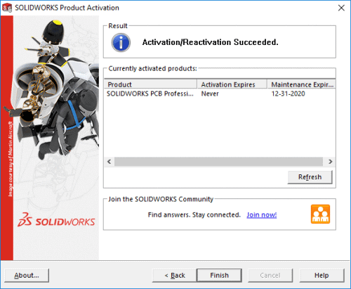351x289 pixels.
Task: Click the blue information icon in Result
Action: click(121, 42)
